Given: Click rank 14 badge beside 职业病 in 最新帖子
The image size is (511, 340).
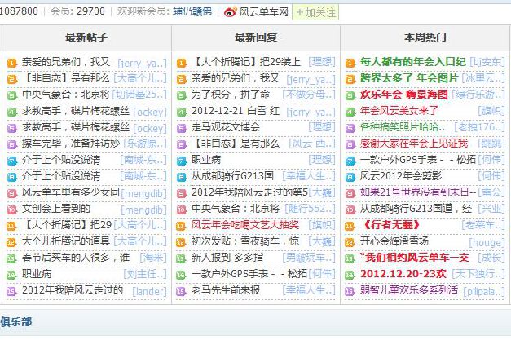Looking at the screenshot, I should click(x=11, y=275).
